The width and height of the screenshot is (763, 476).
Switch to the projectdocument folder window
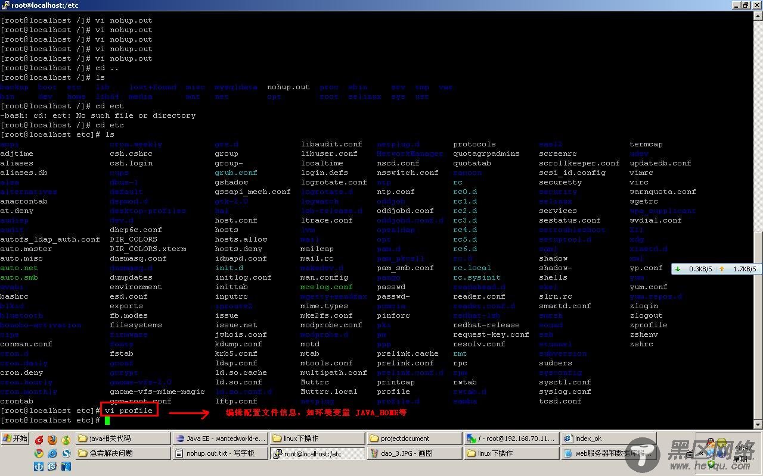point(414,439)
